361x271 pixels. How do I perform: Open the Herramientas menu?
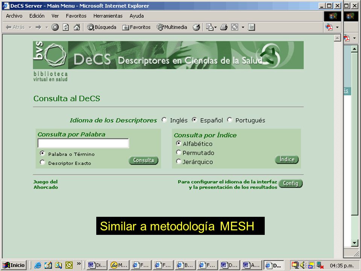108,16
